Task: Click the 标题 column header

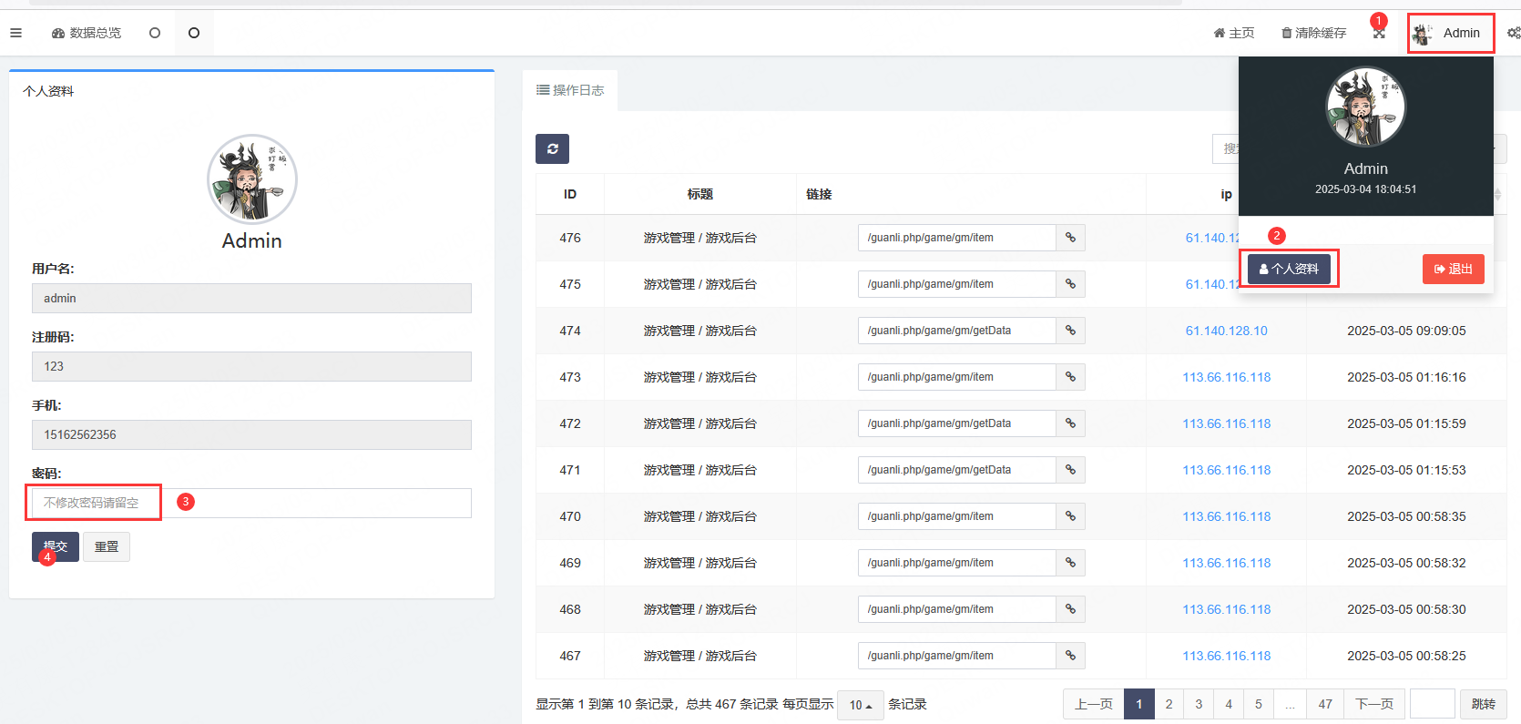Action: coord(700,194)
